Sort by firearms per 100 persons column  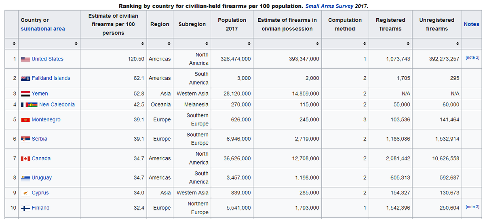[x=142, y=44]
